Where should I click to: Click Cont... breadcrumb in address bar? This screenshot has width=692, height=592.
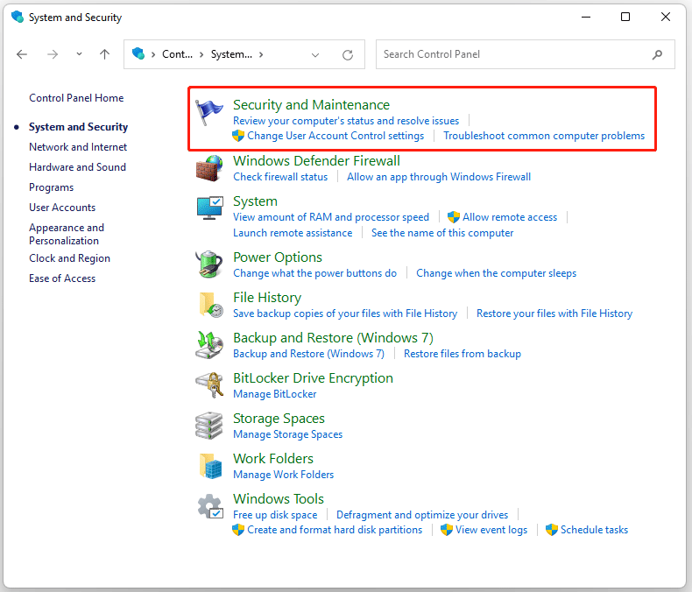pyautogui.click(x=178, y=54)
